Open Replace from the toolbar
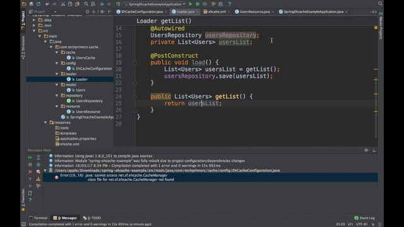This screenshot has height=227, width=404. [93, 4]
